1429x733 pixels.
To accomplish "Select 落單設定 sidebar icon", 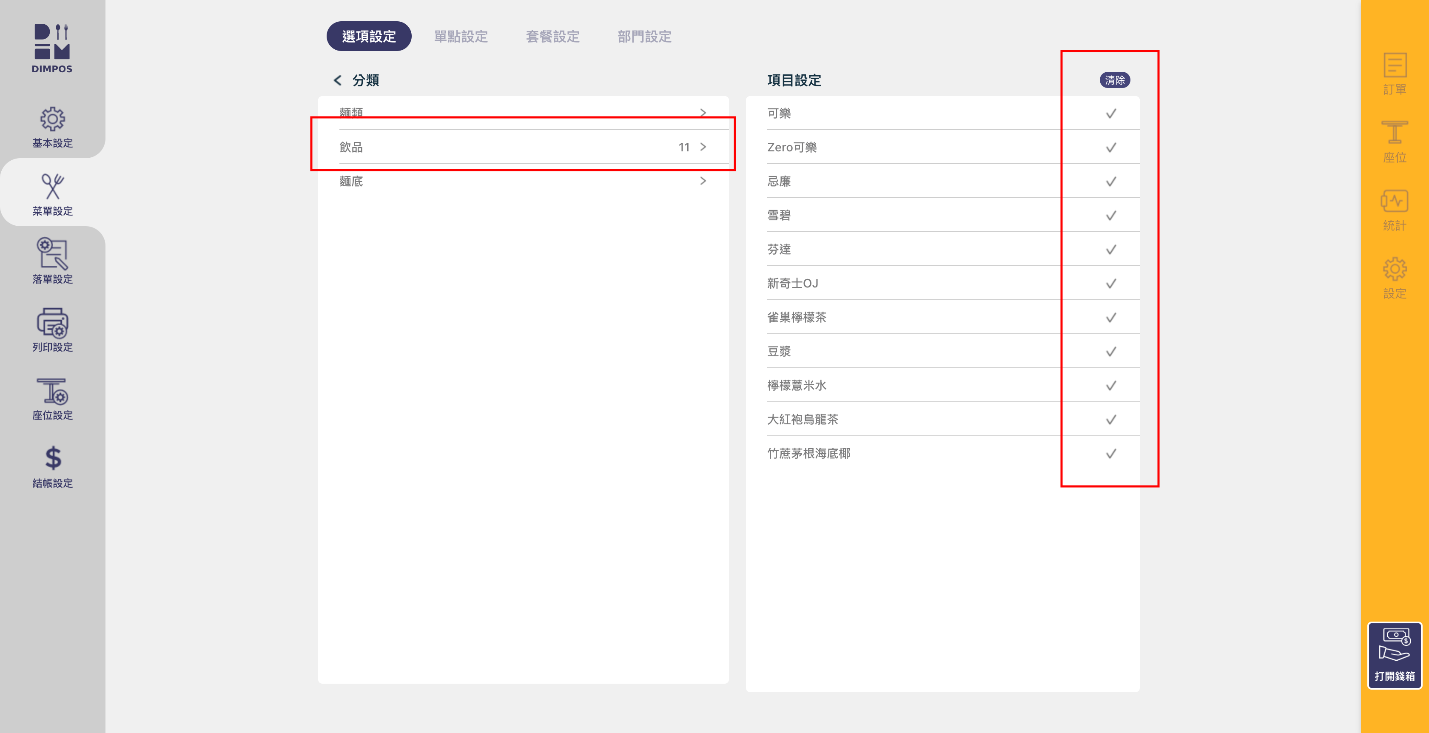I will [x=52, y=254].
